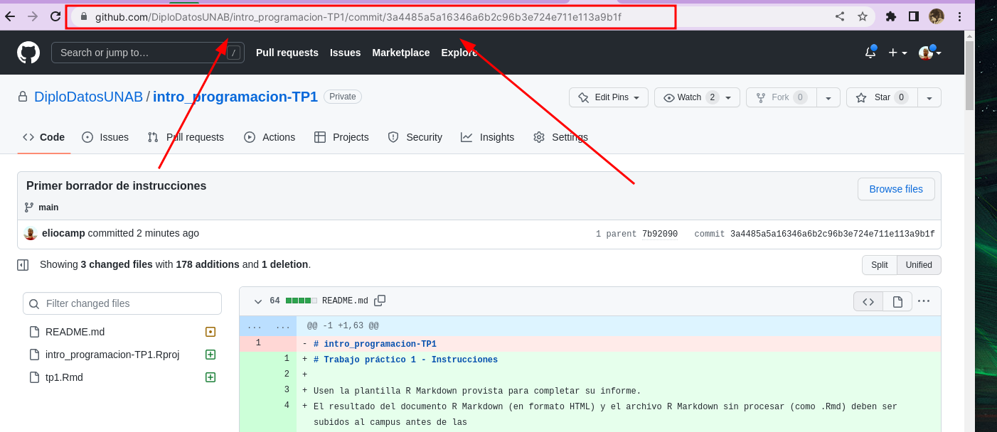Click the GitHub Octocat logo
The width and height of the screenshot is (997, 432).
coord(28,53)
